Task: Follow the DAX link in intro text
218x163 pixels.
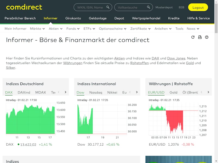Action: pos(155,58)
